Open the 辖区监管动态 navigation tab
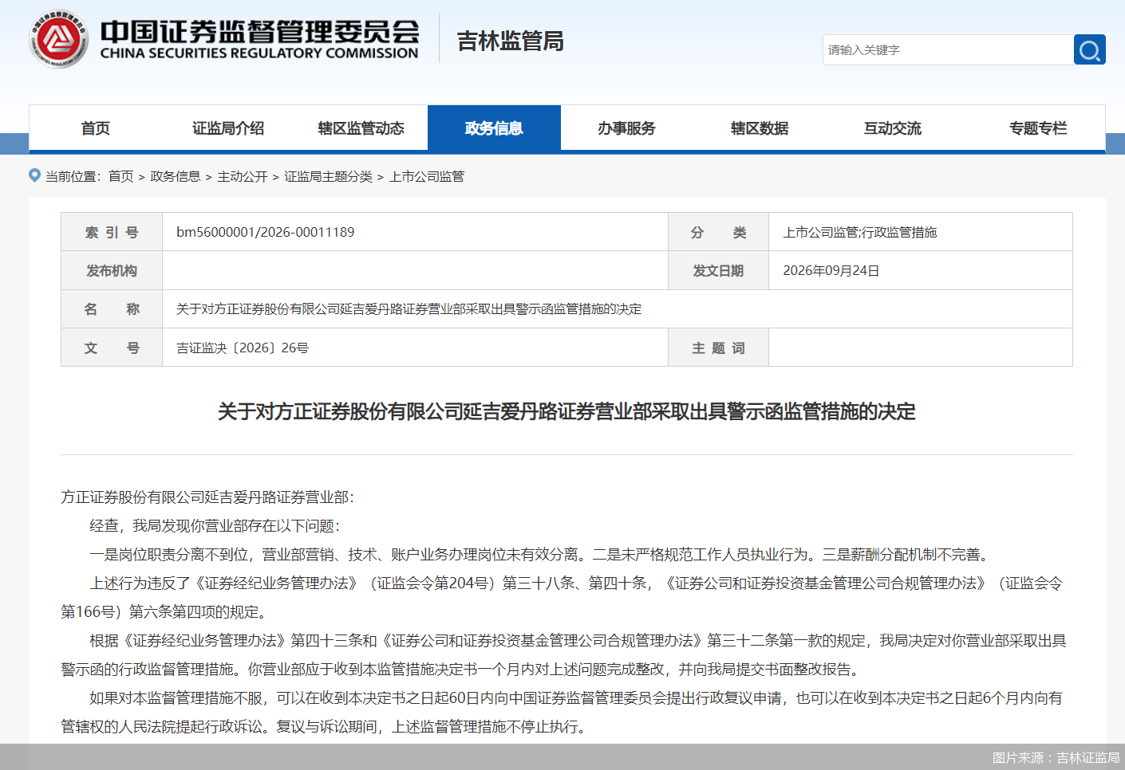Image resolution: width=1125 pixels, height=770 pixels. pyautogui.click(x=361, y=128)
